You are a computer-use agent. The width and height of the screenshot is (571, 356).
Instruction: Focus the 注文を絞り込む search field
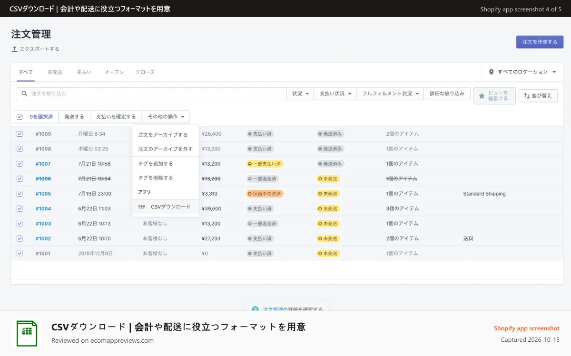(x=152, y=94)
